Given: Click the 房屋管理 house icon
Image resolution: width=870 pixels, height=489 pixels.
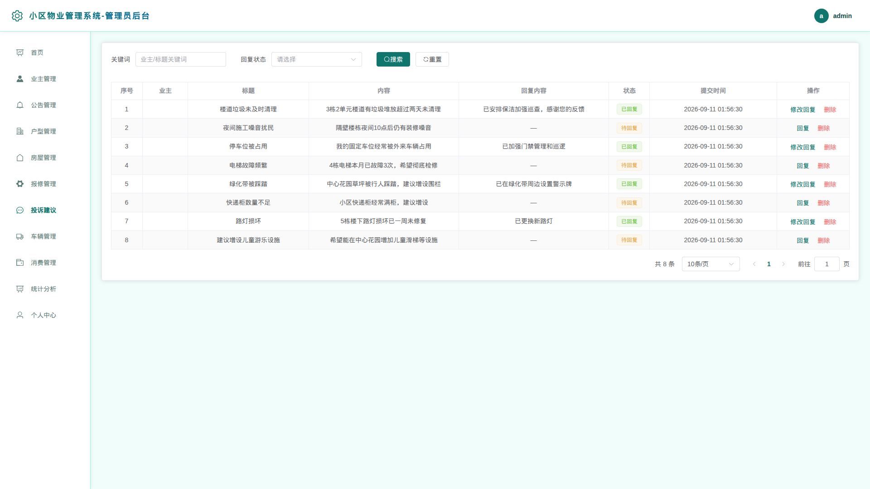Looking at the screenshot, I should coord(20,158).
